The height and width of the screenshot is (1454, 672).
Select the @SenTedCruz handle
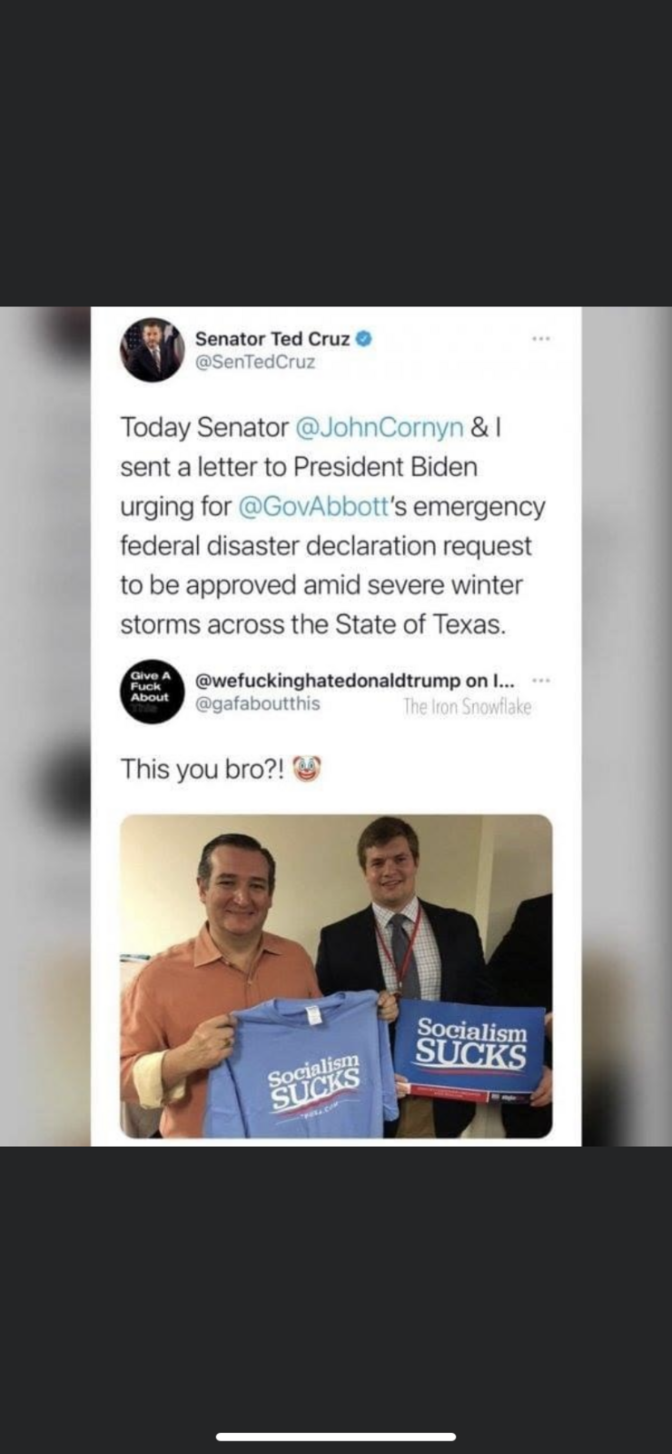tap(256, 362)
